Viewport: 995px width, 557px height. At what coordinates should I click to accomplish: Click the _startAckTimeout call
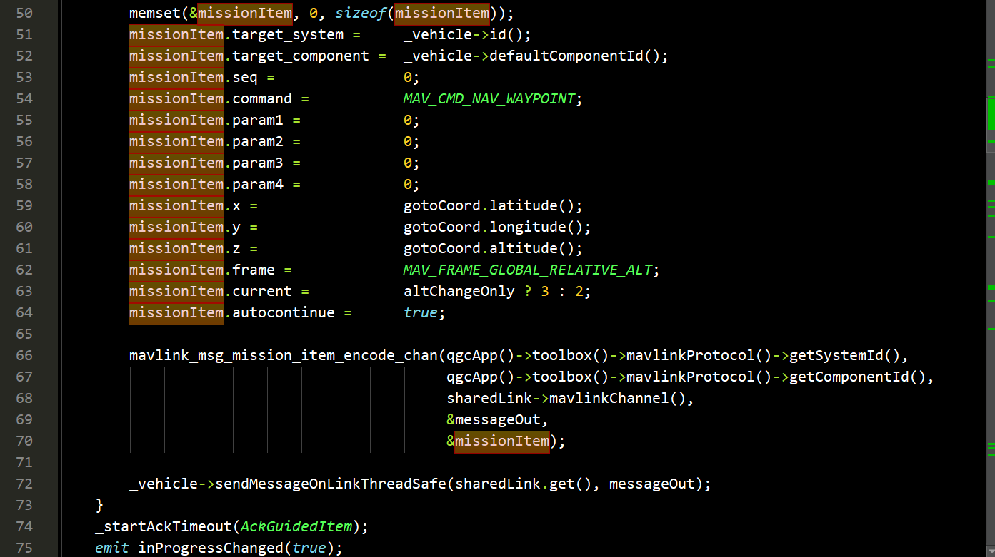coord(164,526)
